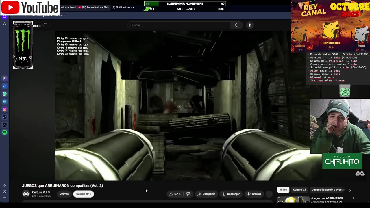
Task: Expand more filter chips with right chevron
Action: [x=350, y=190]
